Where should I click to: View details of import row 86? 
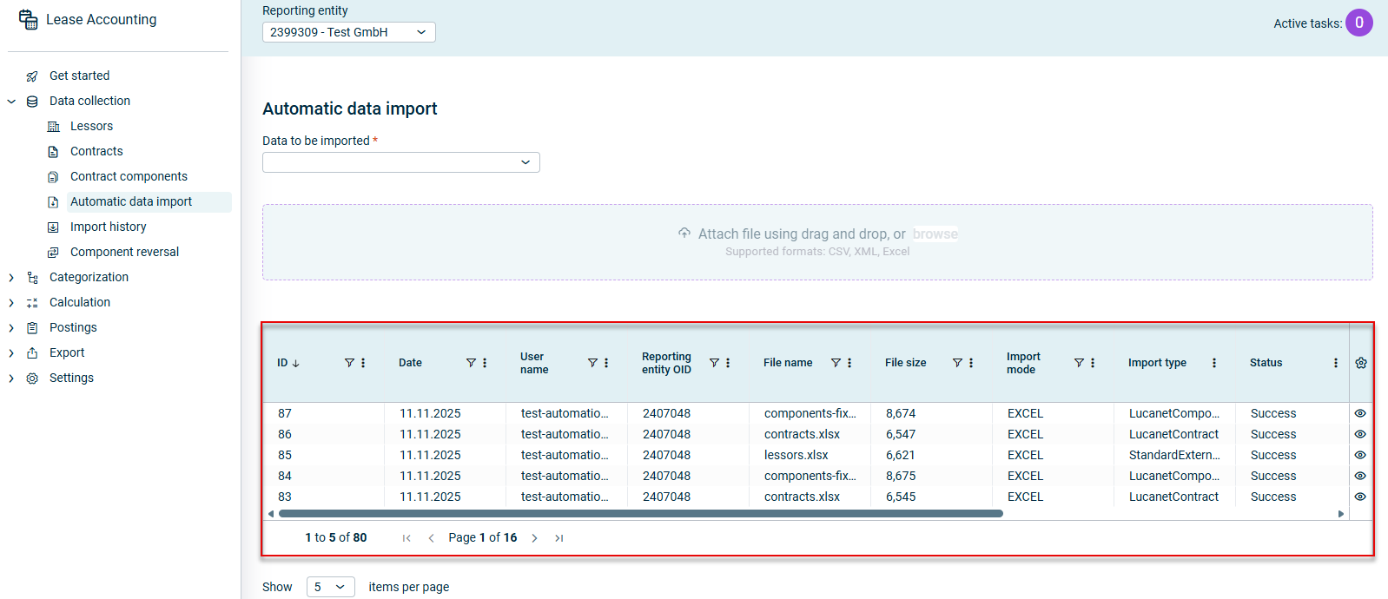1360,434
